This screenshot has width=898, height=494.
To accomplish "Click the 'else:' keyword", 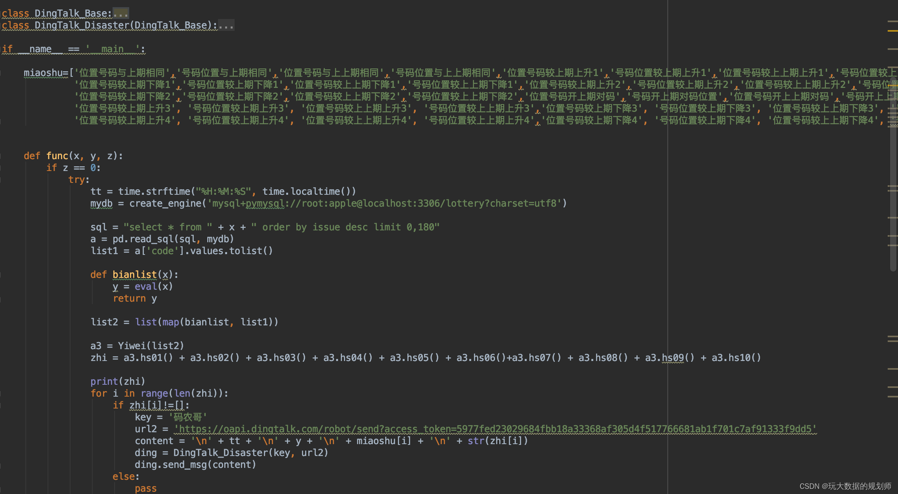I will (x=126, y=477).
